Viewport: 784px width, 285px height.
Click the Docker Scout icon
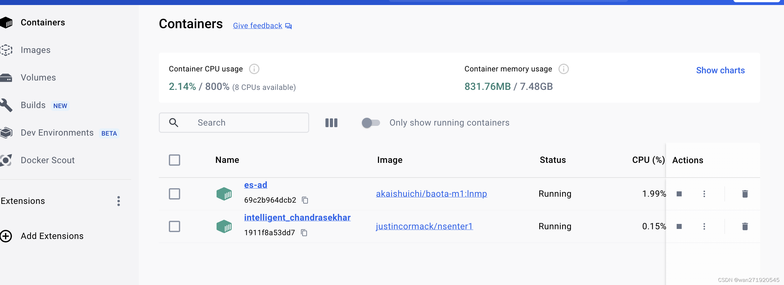pos(6,160)
